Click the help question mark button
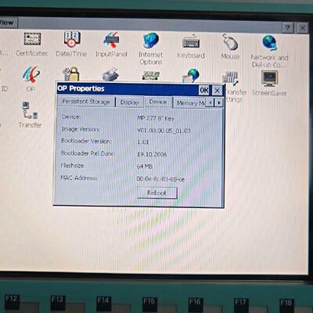The width and height of the screenshot is (313, 313). 287,27
